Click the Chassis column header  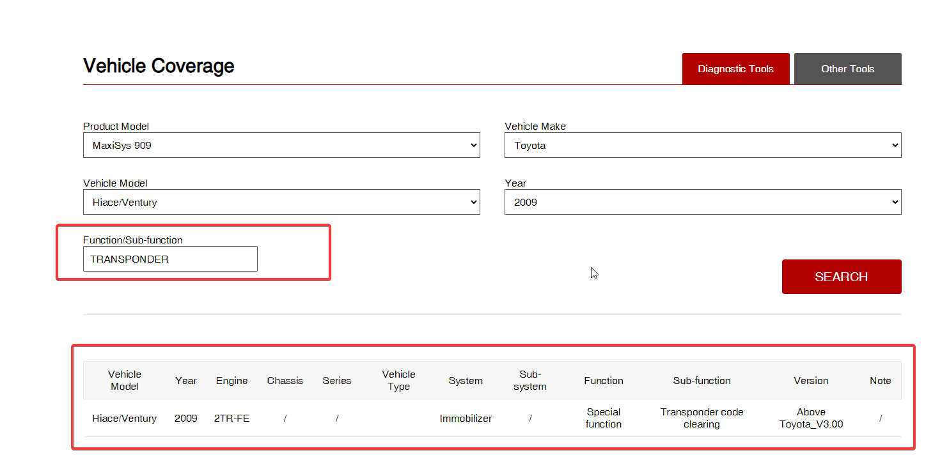pos(285,380)
